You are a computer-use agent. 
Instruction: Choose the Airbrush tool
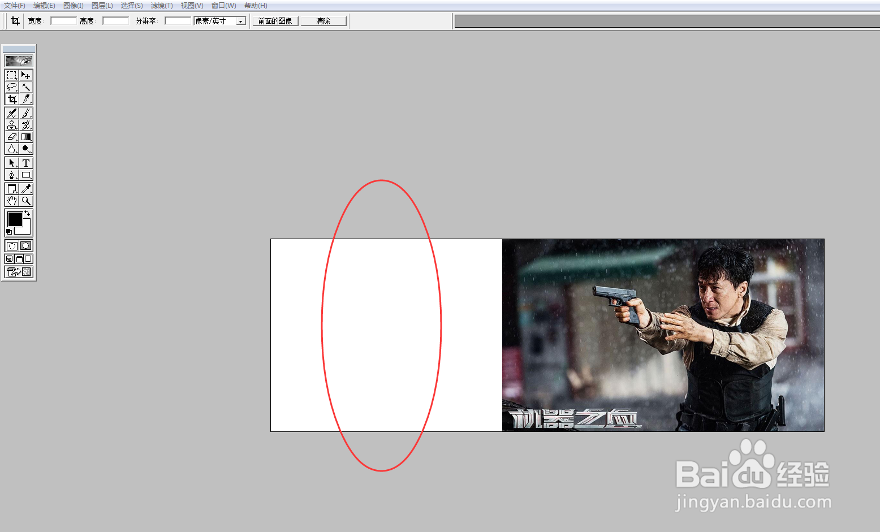(12, 113)
